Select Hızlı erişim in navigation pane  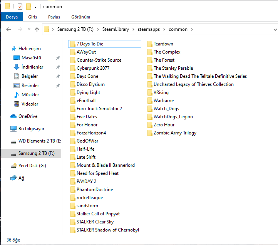pos(29,49)
